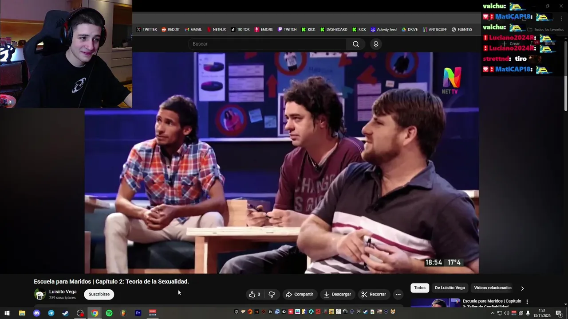This screenshot has height=319, width=568.
Task: Open Discord from the taskbar
Action: pos(37,313)
